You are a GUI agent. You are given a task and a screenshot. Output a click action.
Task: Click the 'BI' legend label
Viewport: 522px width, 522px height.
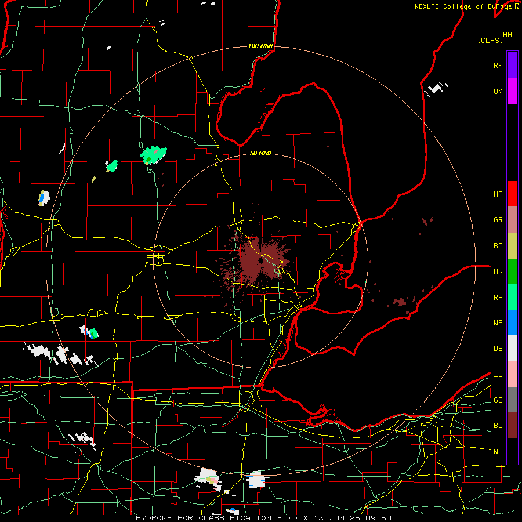[498, 426]
